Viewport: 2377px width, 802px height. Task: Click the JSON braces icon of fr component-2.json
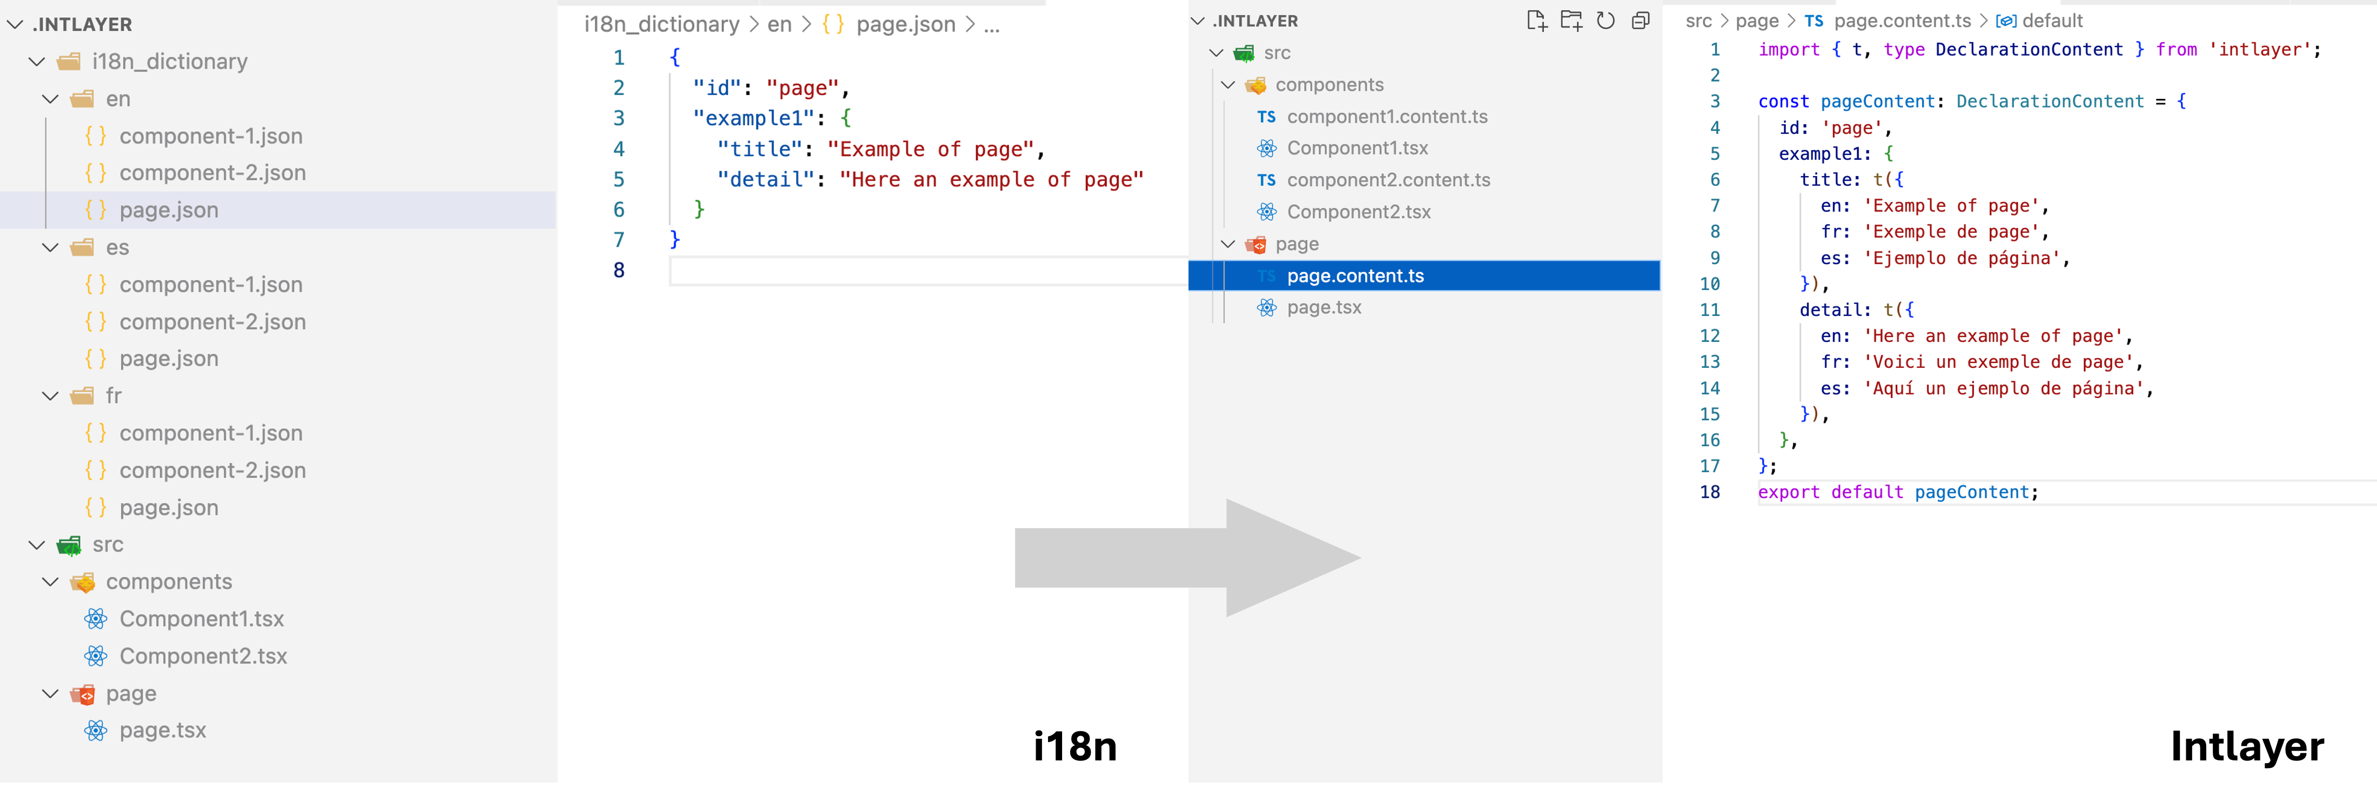pyautogui.click(x=96, y=471)
